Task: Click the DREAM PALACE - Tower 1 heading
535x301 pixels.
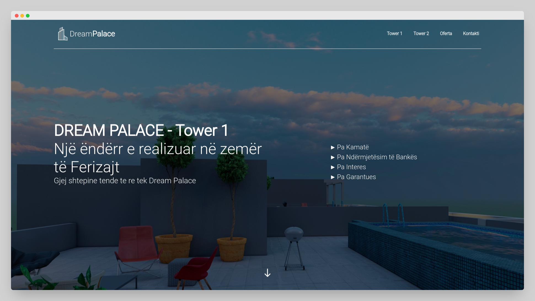Action: tap(141, 131)
